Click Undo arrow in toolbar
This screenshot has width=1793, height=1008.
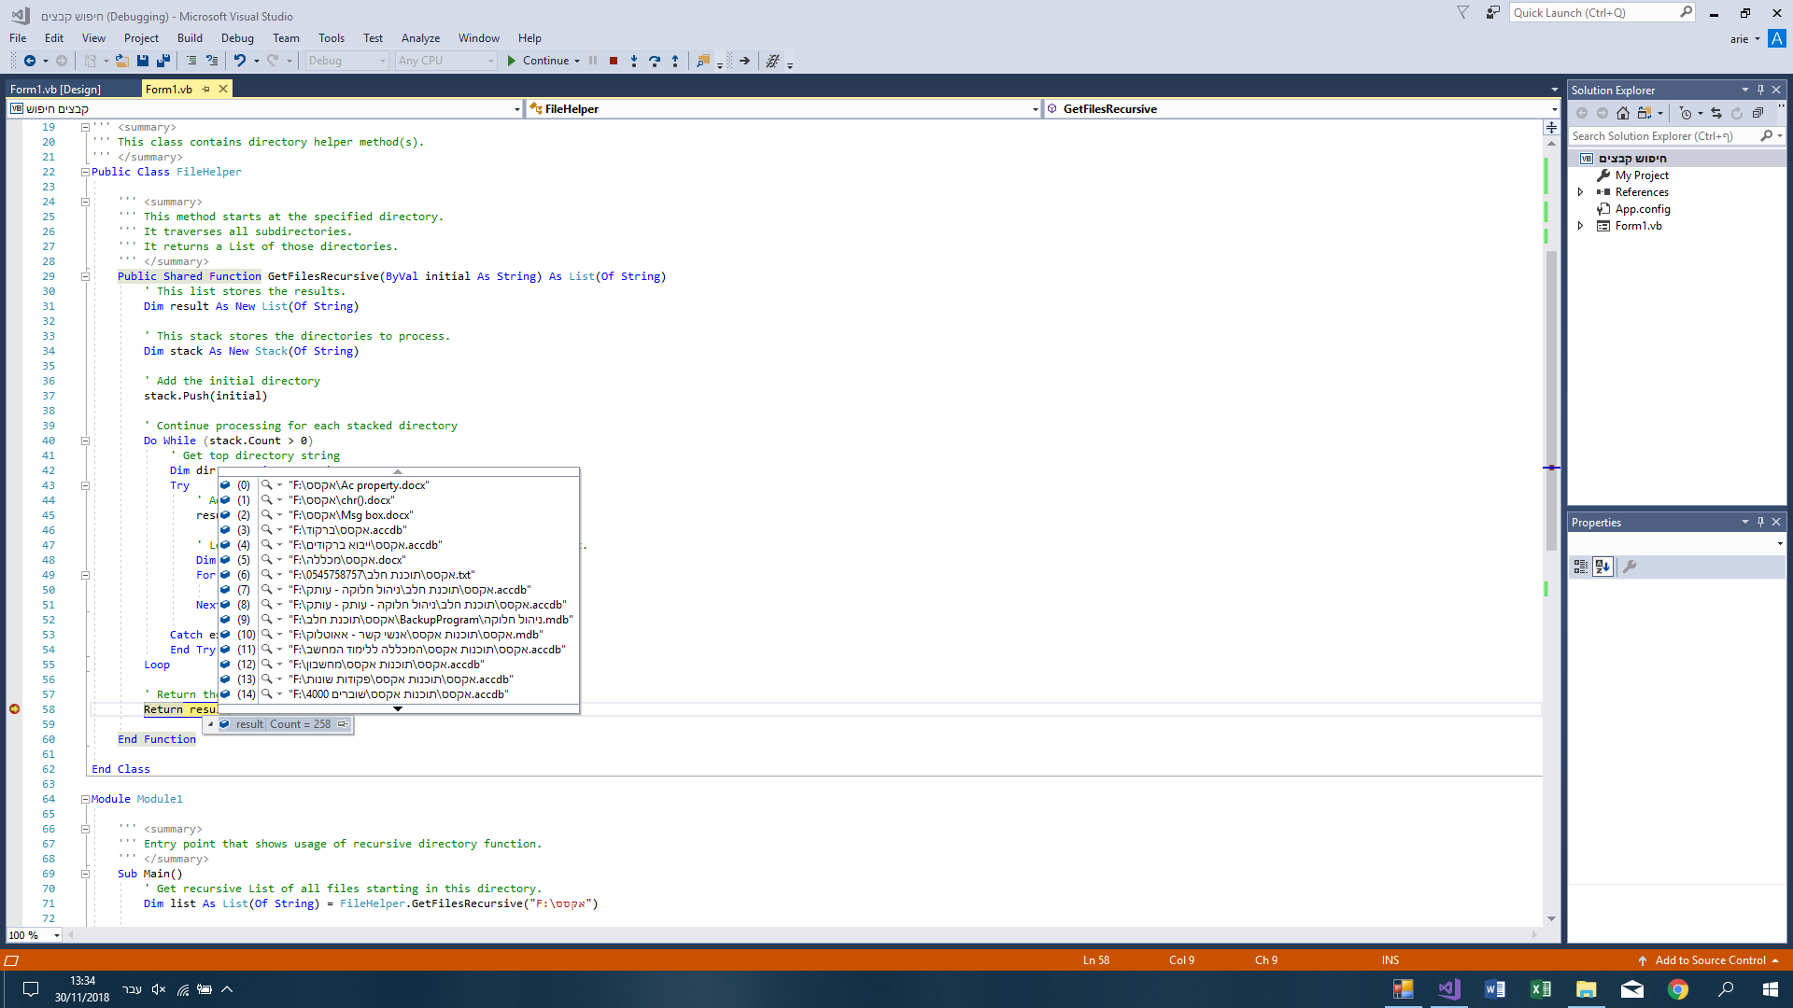240,61
